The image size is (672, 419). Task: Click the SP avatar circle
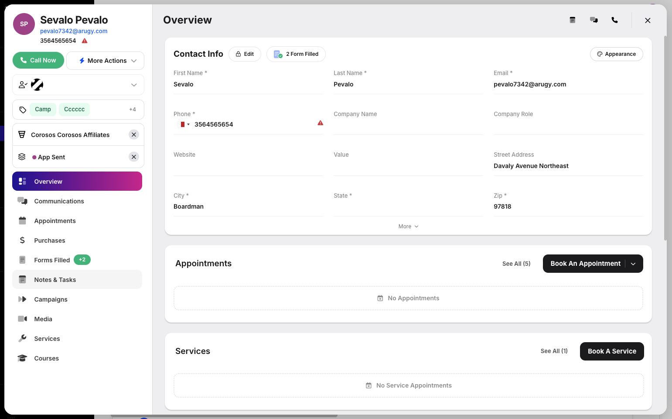pos(24,24)
